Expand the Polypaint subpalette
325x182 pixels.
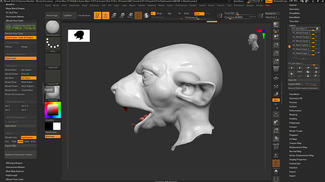pos(294,135)
